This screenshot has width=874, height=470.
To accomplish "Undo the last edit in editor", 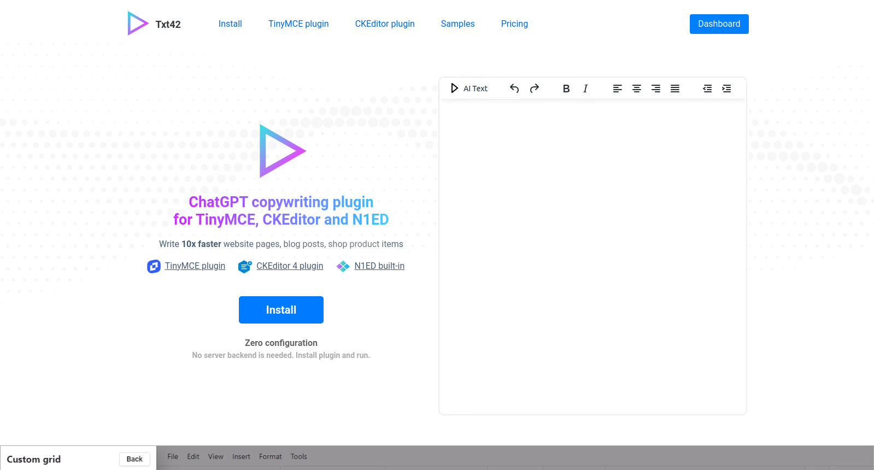I will point(514,89).
